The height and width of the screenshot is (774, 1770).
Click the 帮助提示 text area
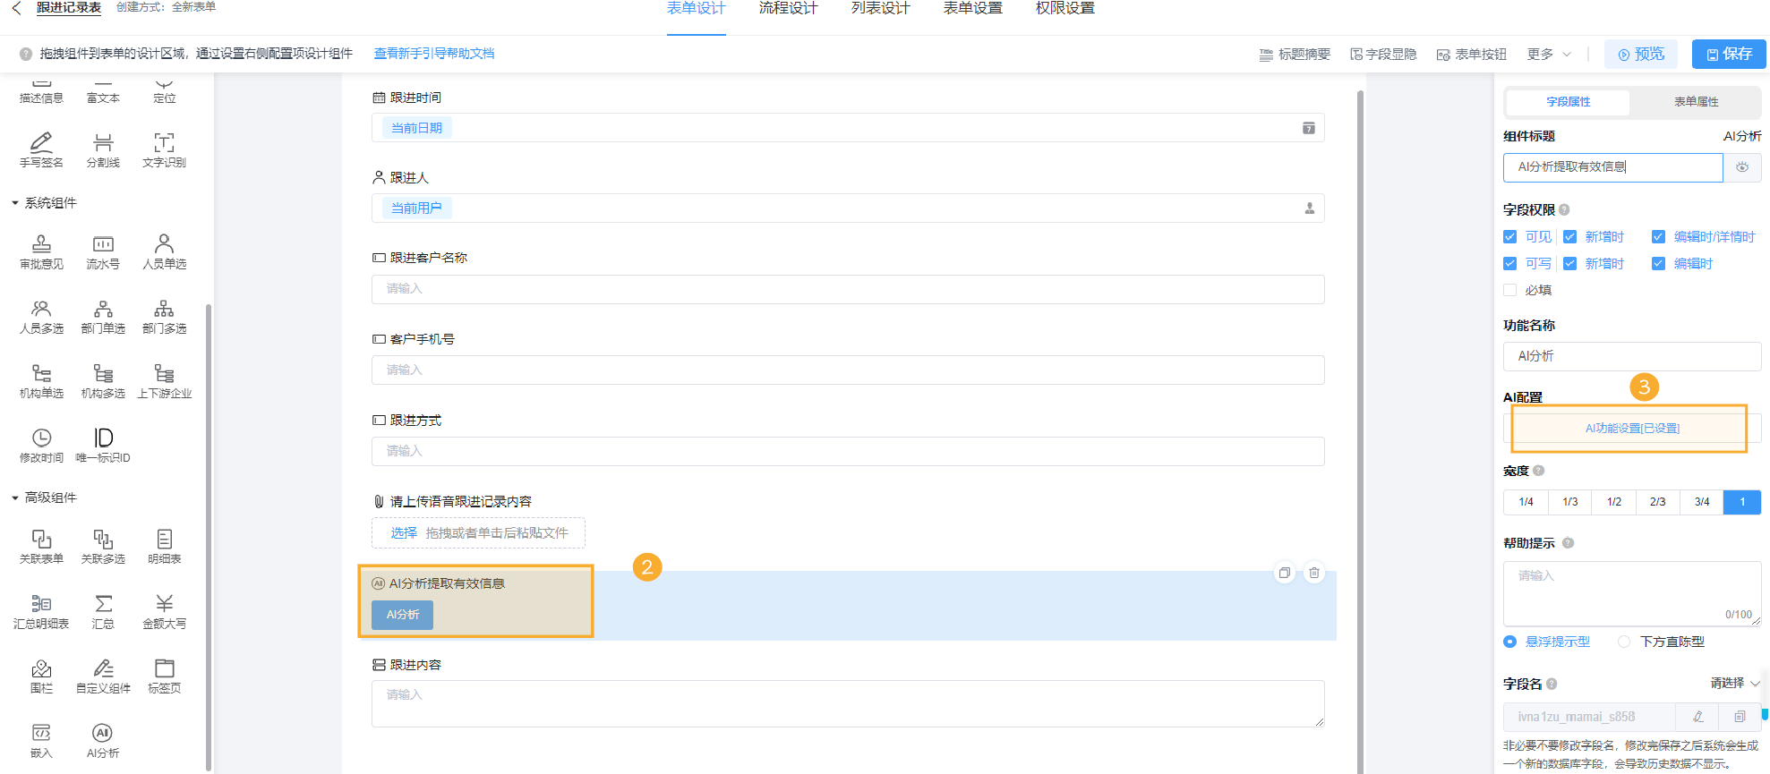(x=1631, y=594)
